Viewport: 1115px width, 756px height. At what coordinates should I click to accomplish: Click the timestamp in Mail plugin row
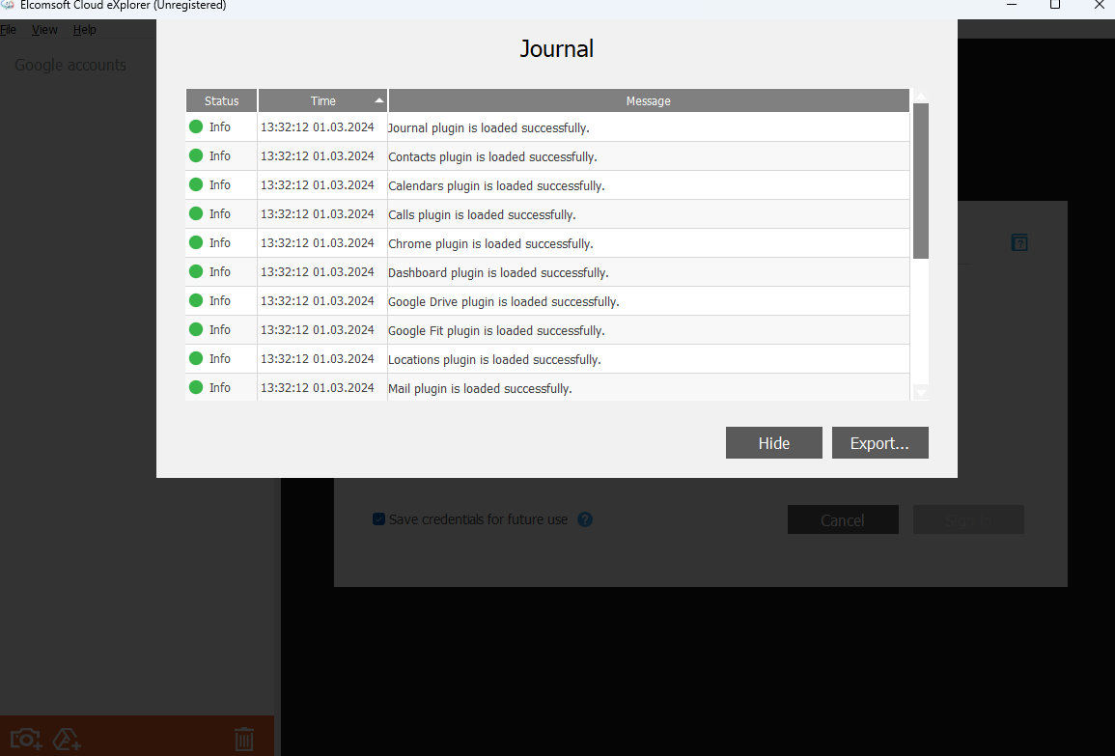[x=318, y=387]
